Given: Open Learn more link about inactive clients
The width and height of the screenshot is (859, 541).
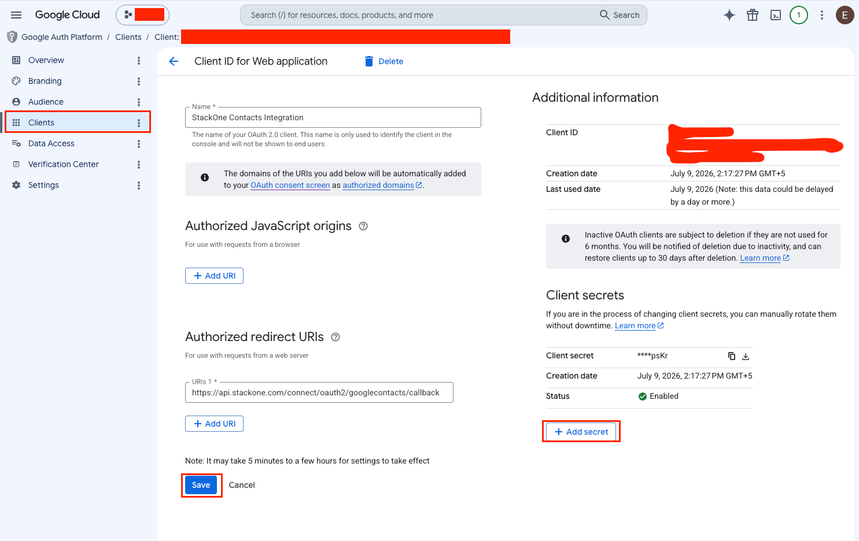Looking at the screenshot, I should (765, 258).
